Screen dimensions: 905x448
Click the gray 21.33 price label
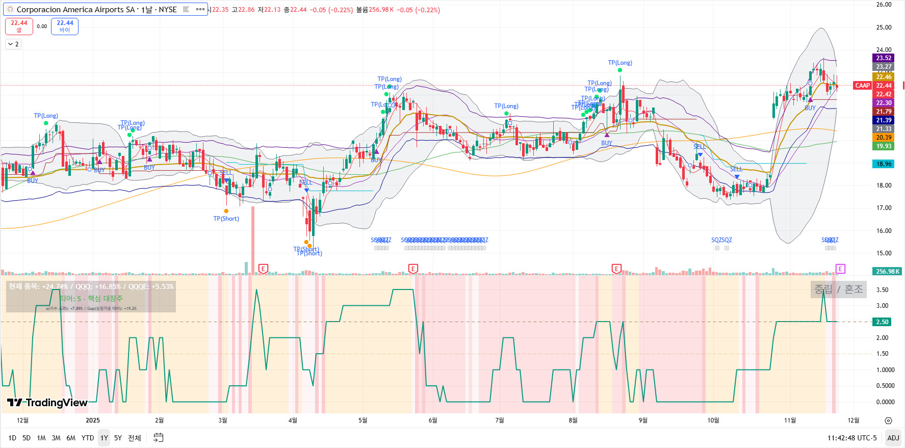884,129
